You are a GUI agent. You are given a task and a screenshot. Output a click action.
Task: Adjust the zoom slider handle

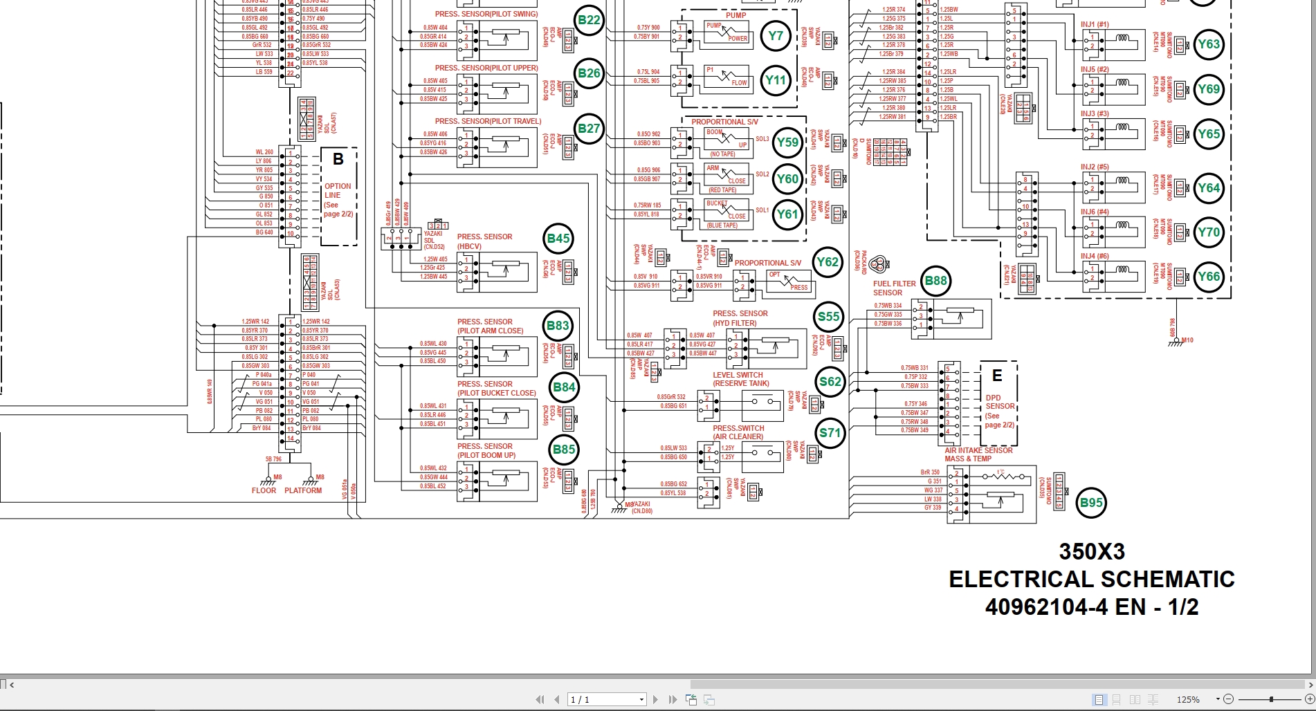tap(1272, 699)
